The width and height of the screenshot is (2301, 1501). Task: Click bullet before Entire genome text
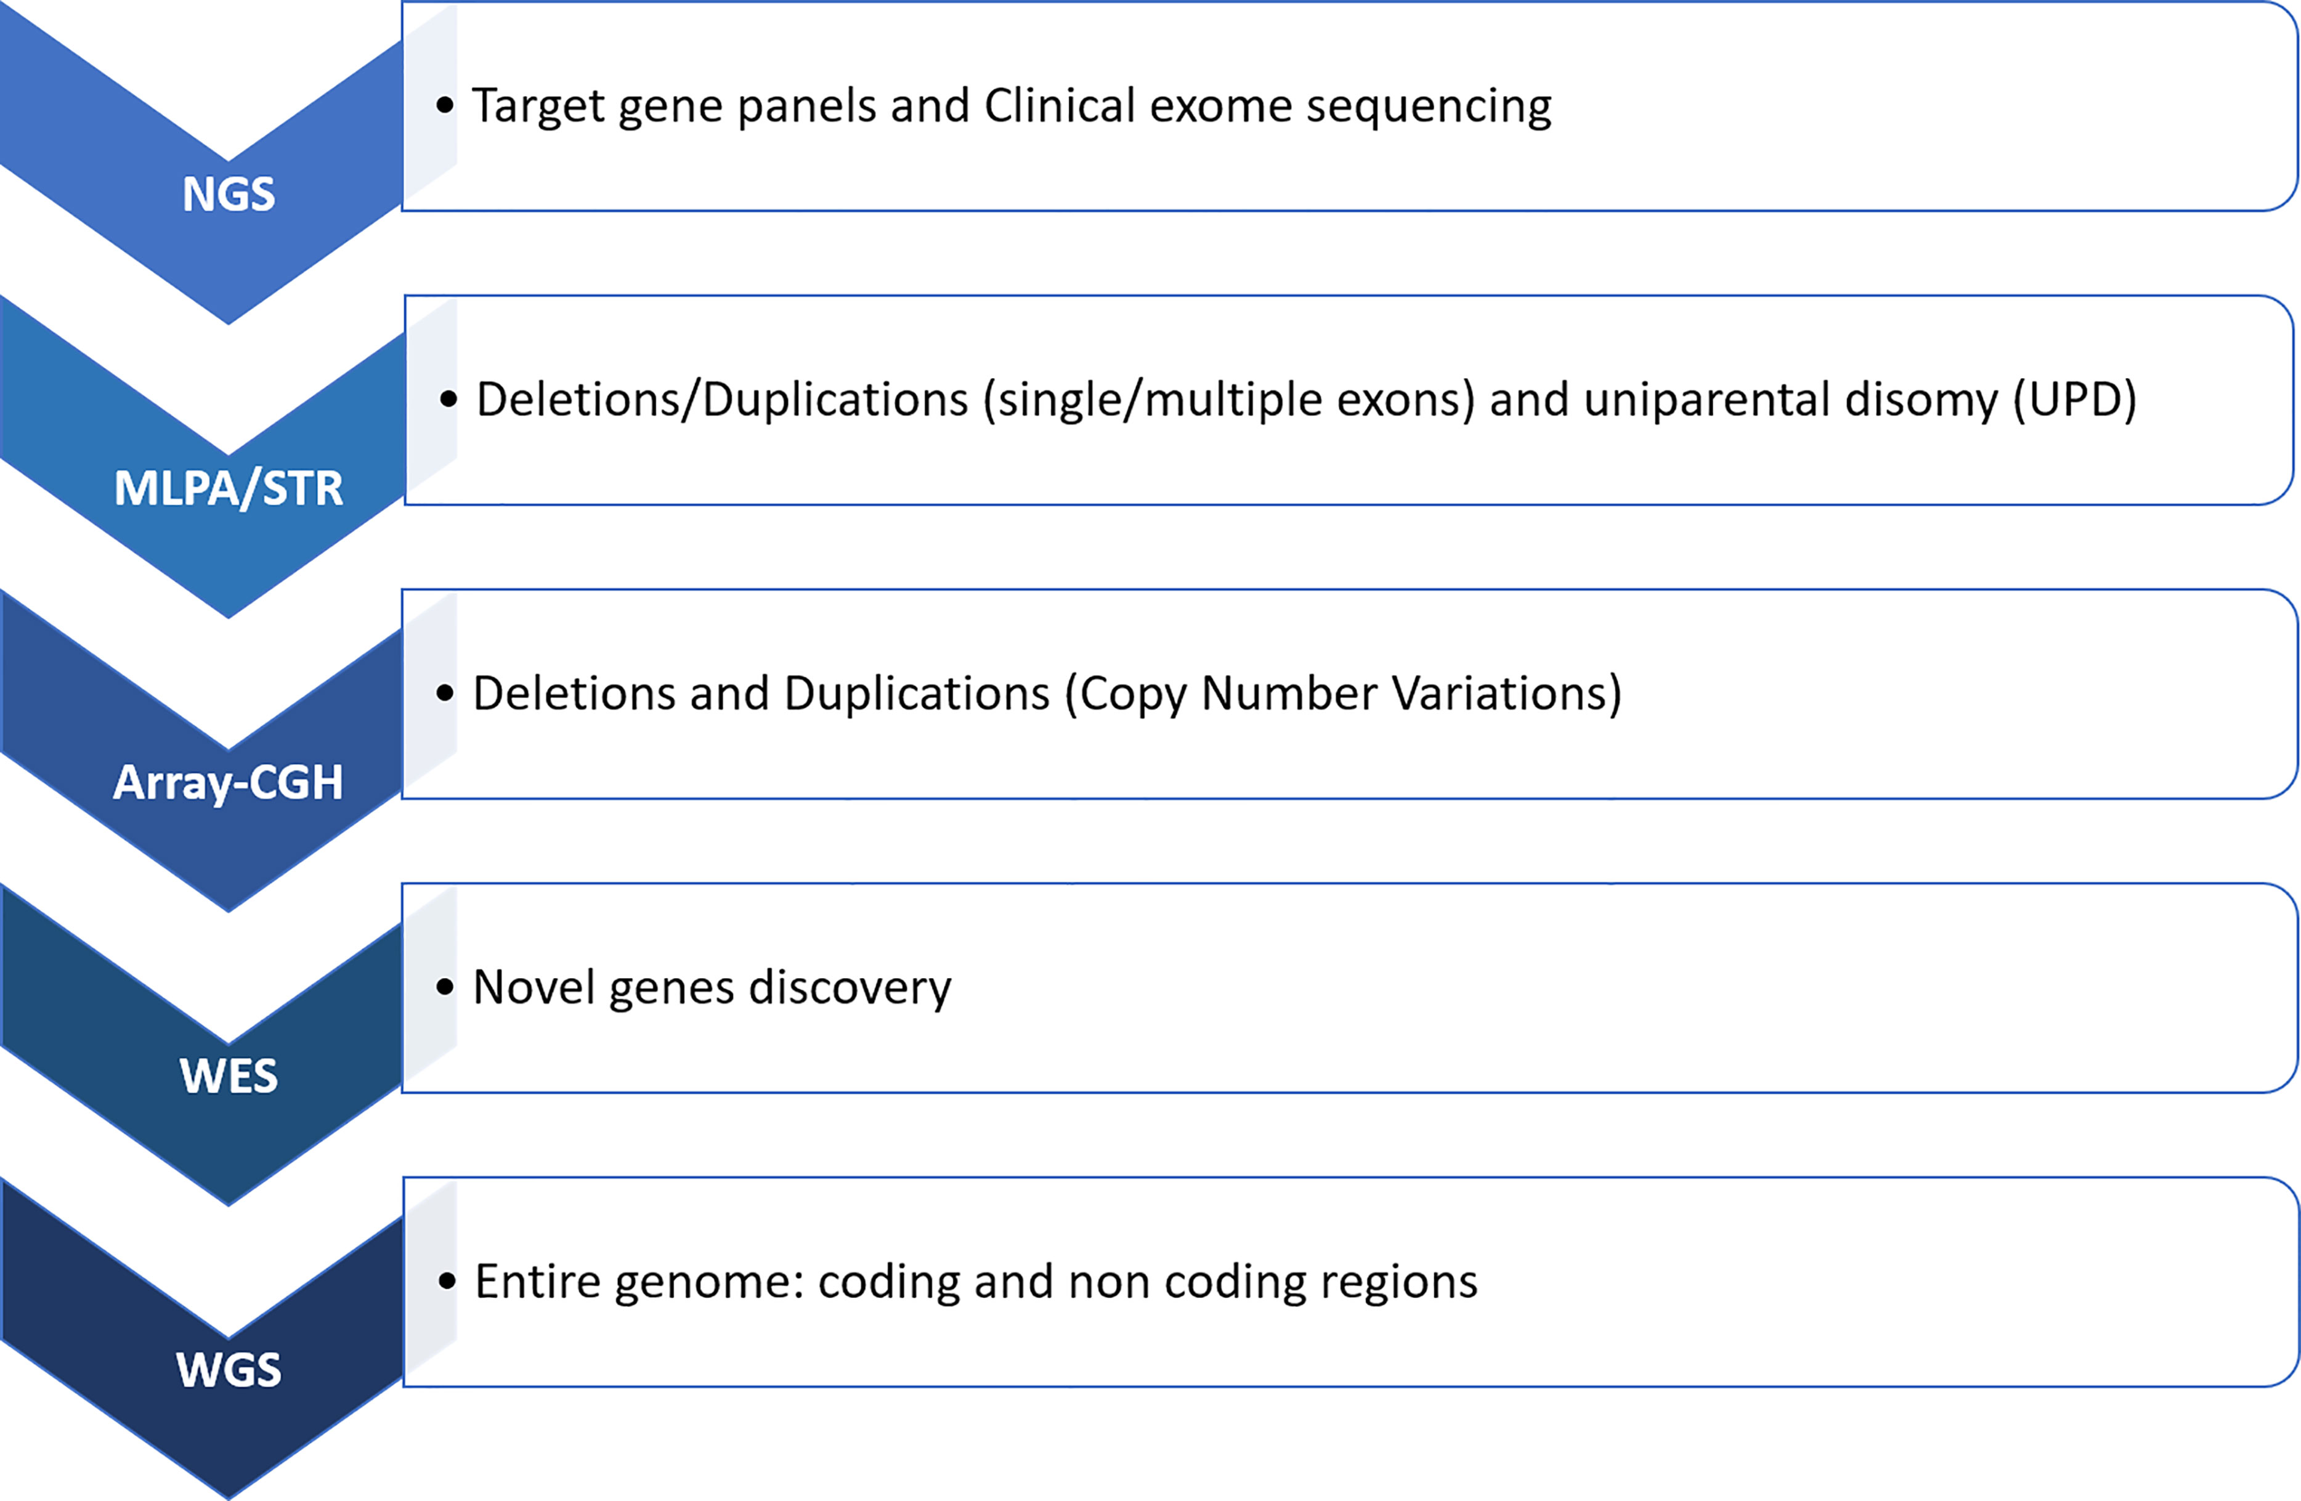click(x=447, y=1282)
